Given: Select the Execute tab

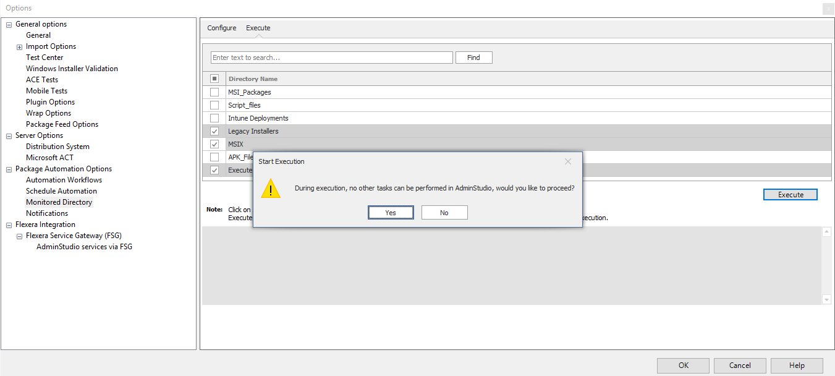Looking at the screenshot, I should [258, 28].
